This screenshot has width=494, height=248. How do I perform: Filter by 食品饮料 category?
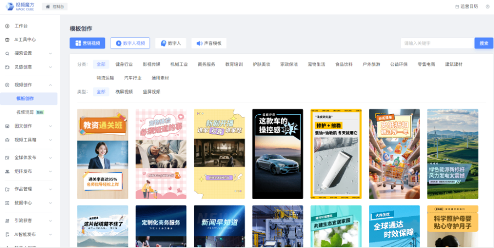tap(344, 64)
